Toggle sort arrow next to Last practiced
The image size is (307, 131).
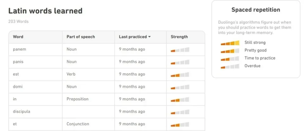[149, 37]
